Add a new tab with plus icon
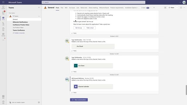Image resolution: width=187 pixels, height=105 pixels. point(154,8)
